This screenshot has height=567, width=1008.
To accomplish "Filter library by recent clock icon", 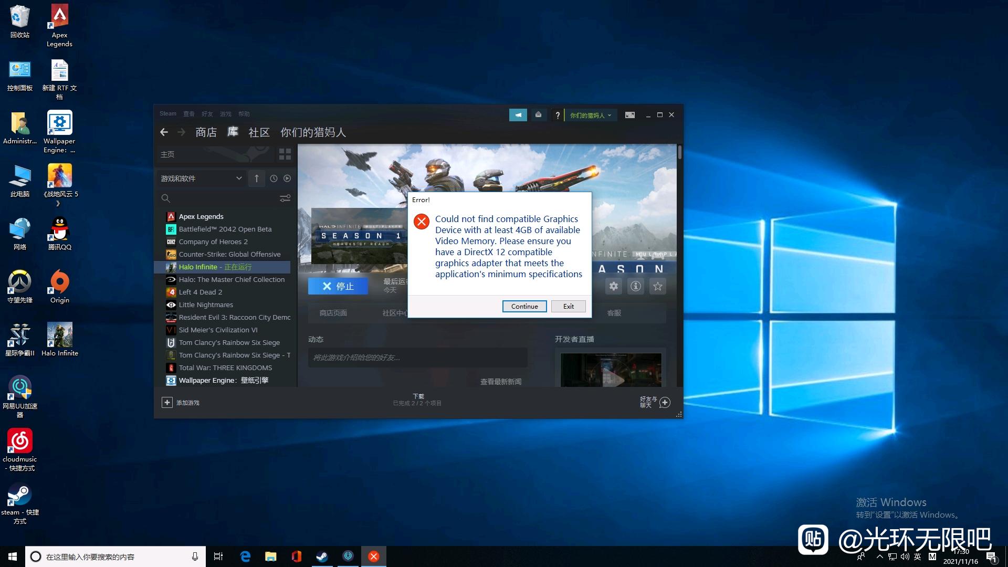I will (274, 178).
